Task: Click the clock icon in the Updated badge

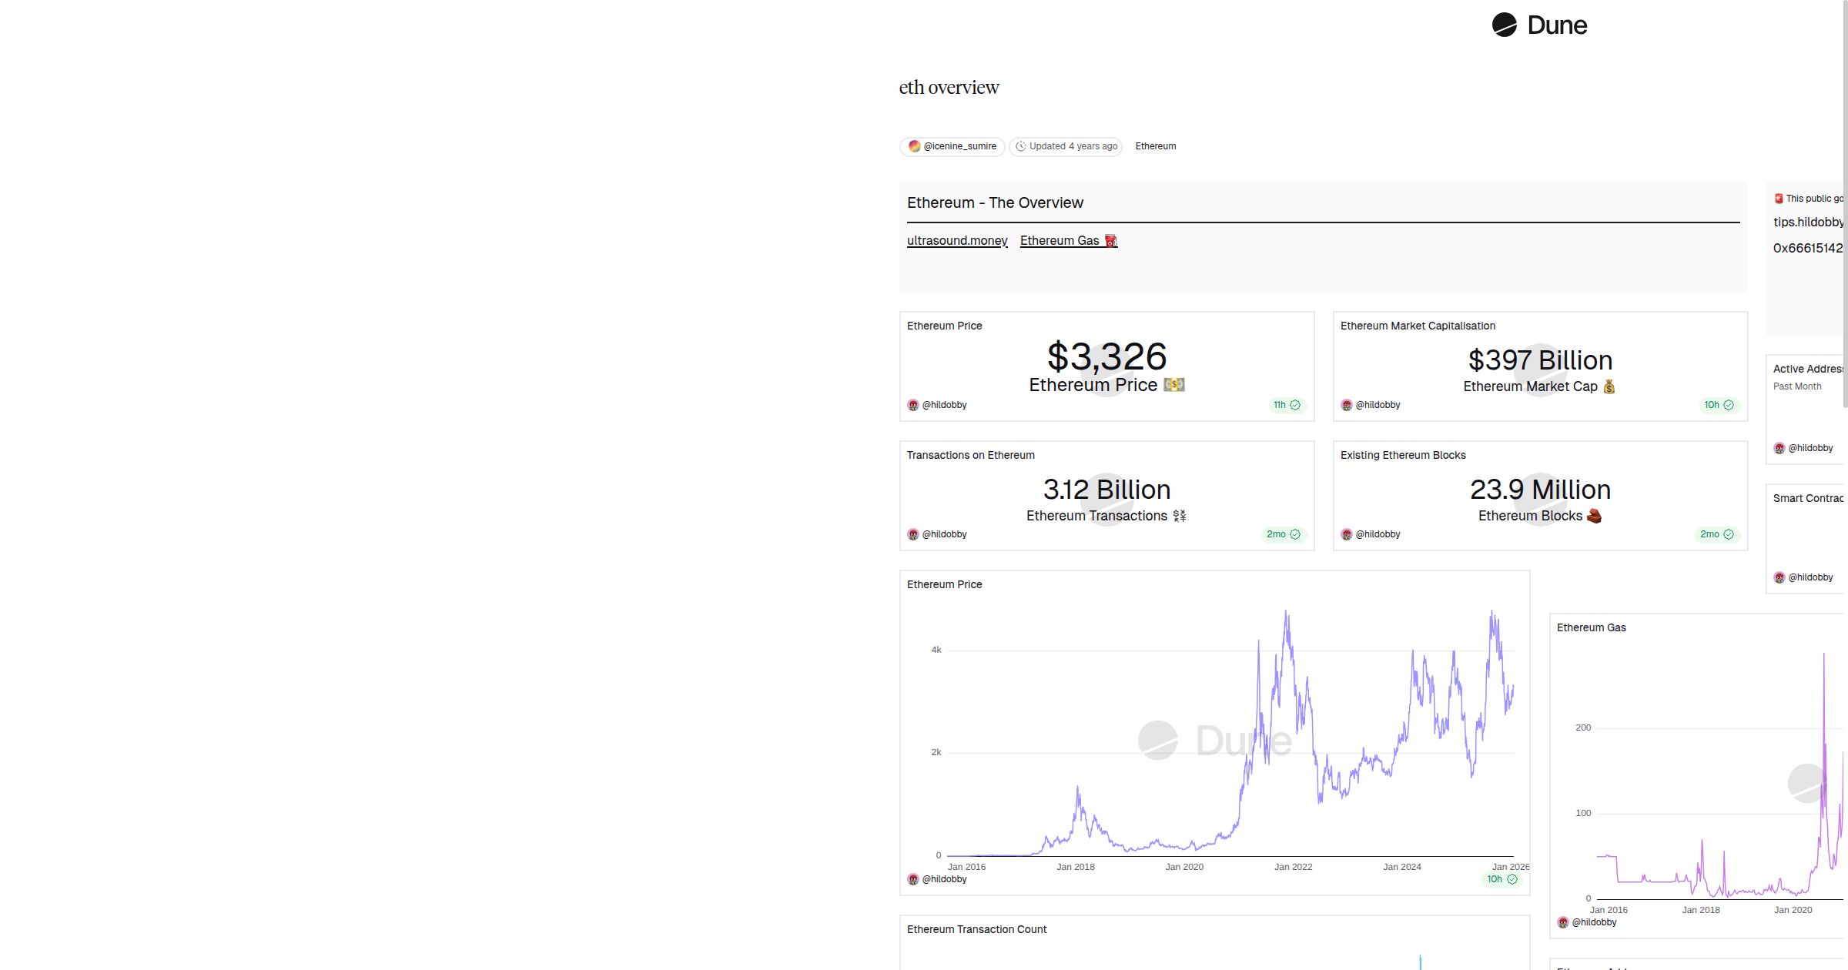Action: point(1021,146)
